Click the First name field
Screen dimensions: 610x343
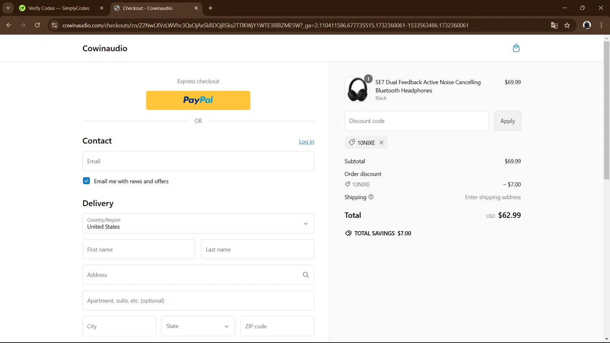[x=139, y=250]
